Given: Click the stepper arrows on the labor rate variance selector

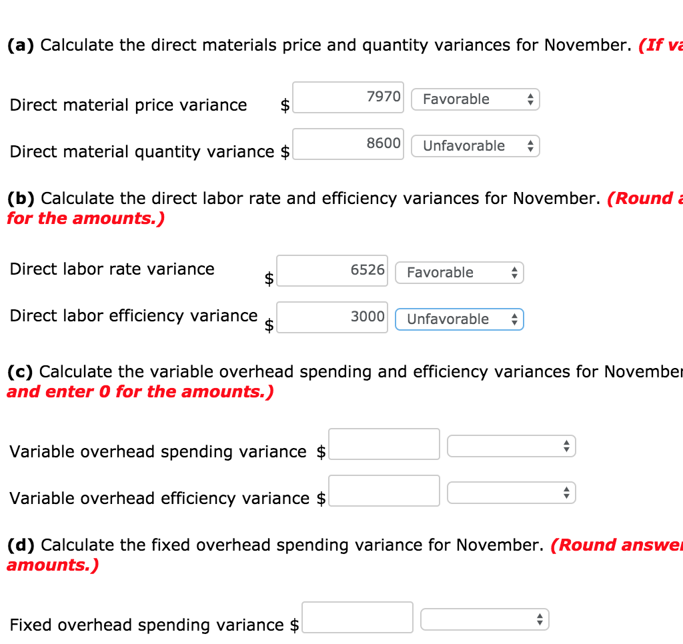Looking at the screenshot, I should tap(514, 272).
